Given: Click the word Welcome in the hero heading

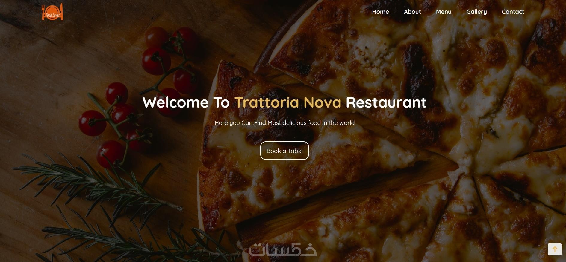Looking at the screenshot, I should (175, 102).
